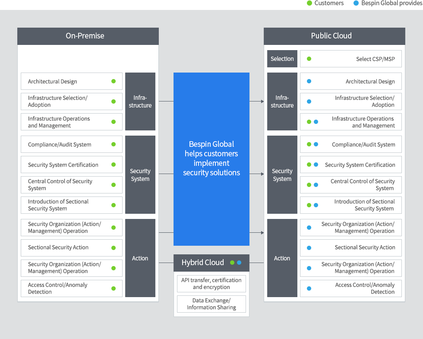Click blue dot in Public Cloud Security System Certification row

[316, 165]
